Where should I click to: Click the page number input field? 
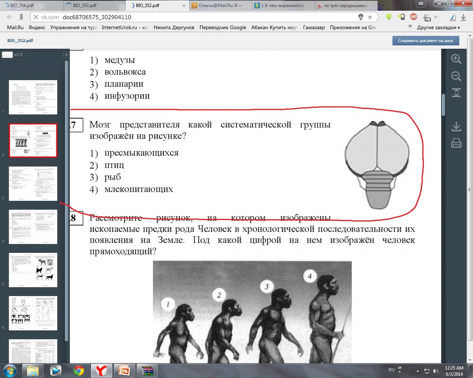pos(7,55)
